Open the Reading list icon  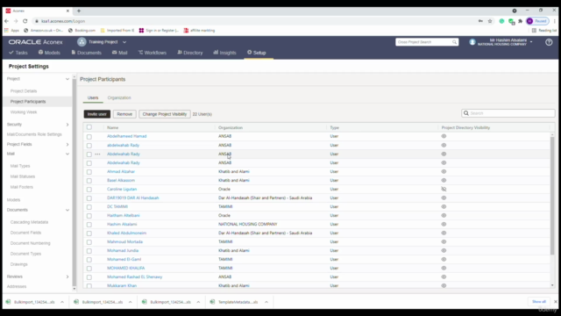tap(544, 31)
